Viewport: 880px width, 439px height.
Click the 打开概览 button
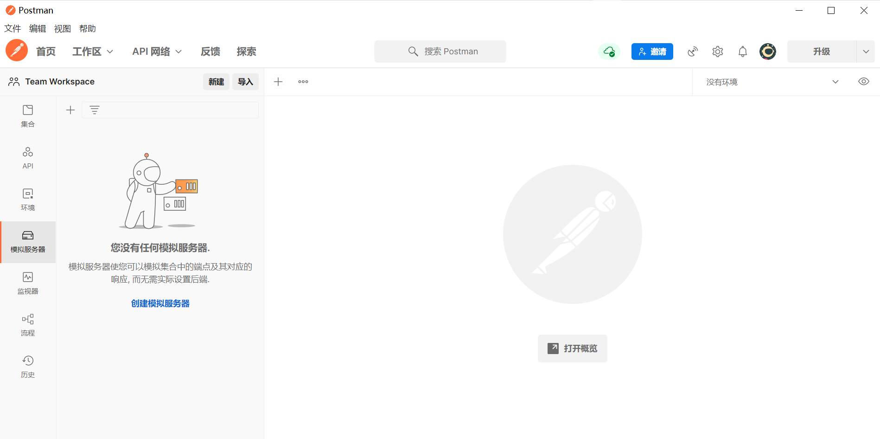tap(572, 349)
